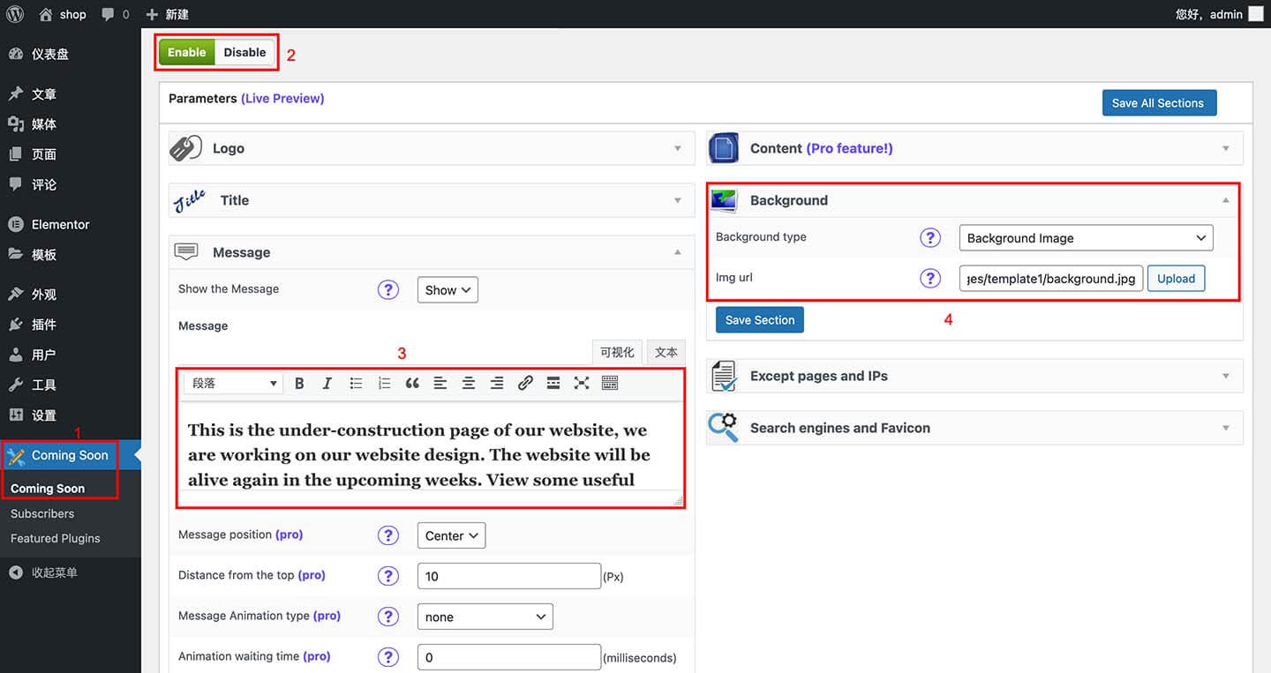The image size is (1271, 673).
Task: Toggle italic formatting in the editor
Action: [x=327, y=383]
